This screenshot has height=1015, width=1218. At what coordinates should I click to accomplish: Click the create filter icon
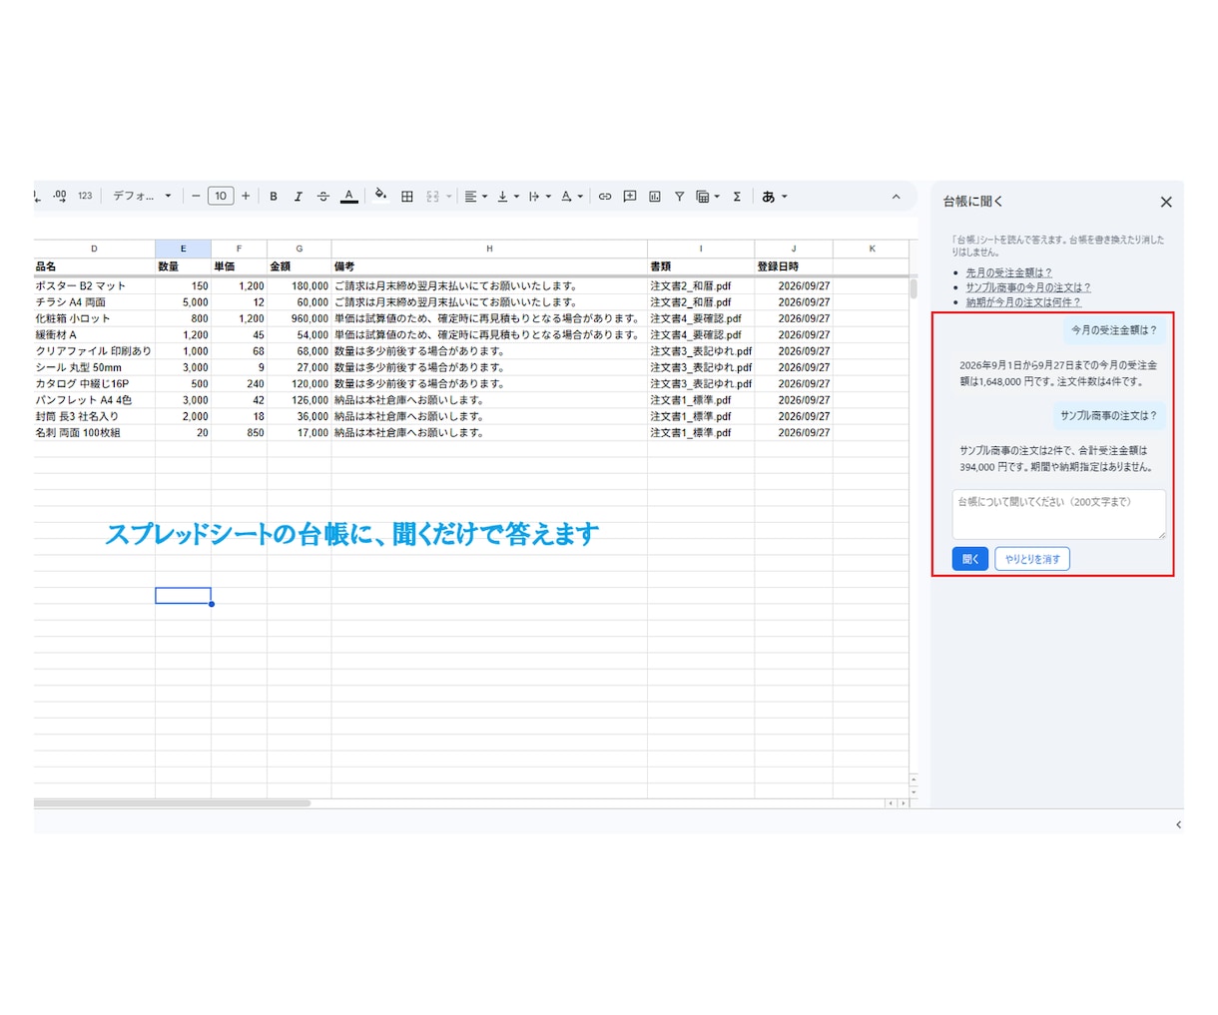(x=679, y=197)
